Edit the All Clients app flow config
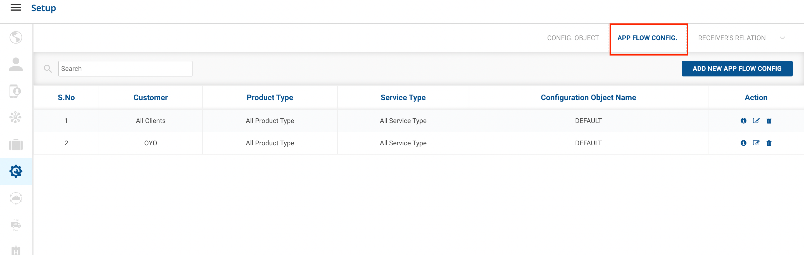Image resolution: width=804 pixels, height=255 pixels. [756, 121]
